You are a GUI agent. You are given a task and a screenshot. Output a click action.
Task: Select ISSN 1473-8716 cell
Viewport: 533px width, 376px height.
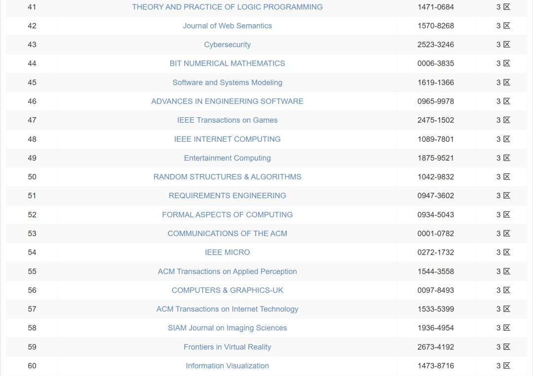click(435, 366)
